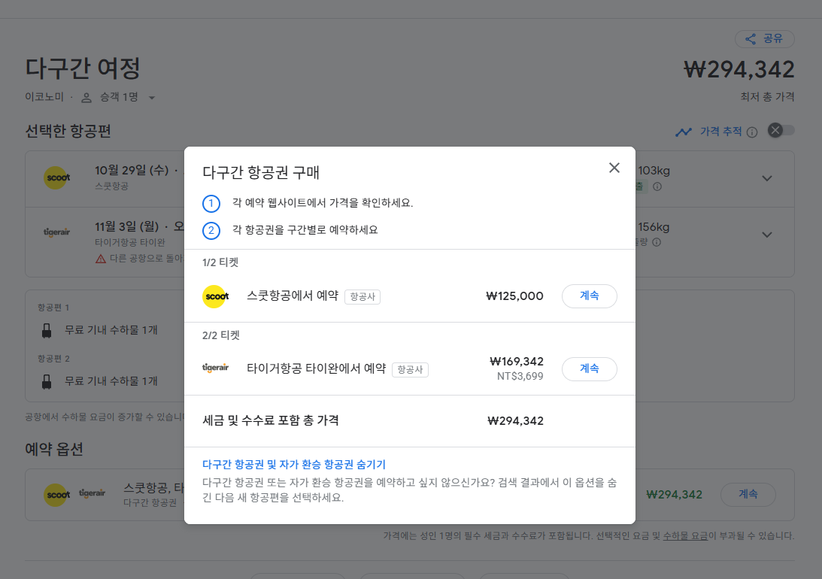Click the 선택한 항공편 section heading
Viewport: 822px width, 579px height.
point(68,131)
